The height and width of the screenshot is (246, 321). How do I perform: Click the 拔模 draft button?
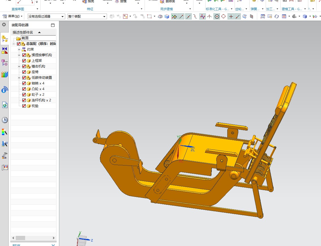(x=121, y=1)
